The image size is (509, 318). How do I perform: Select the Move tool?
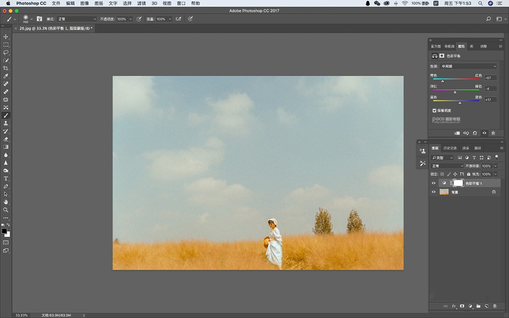pos(6,37)
